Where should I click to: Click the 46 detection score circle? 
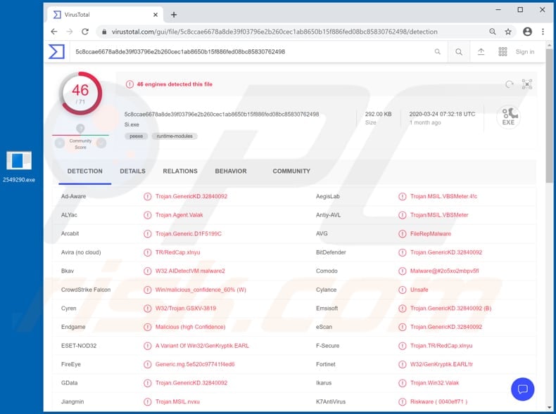tap(81, 93)
